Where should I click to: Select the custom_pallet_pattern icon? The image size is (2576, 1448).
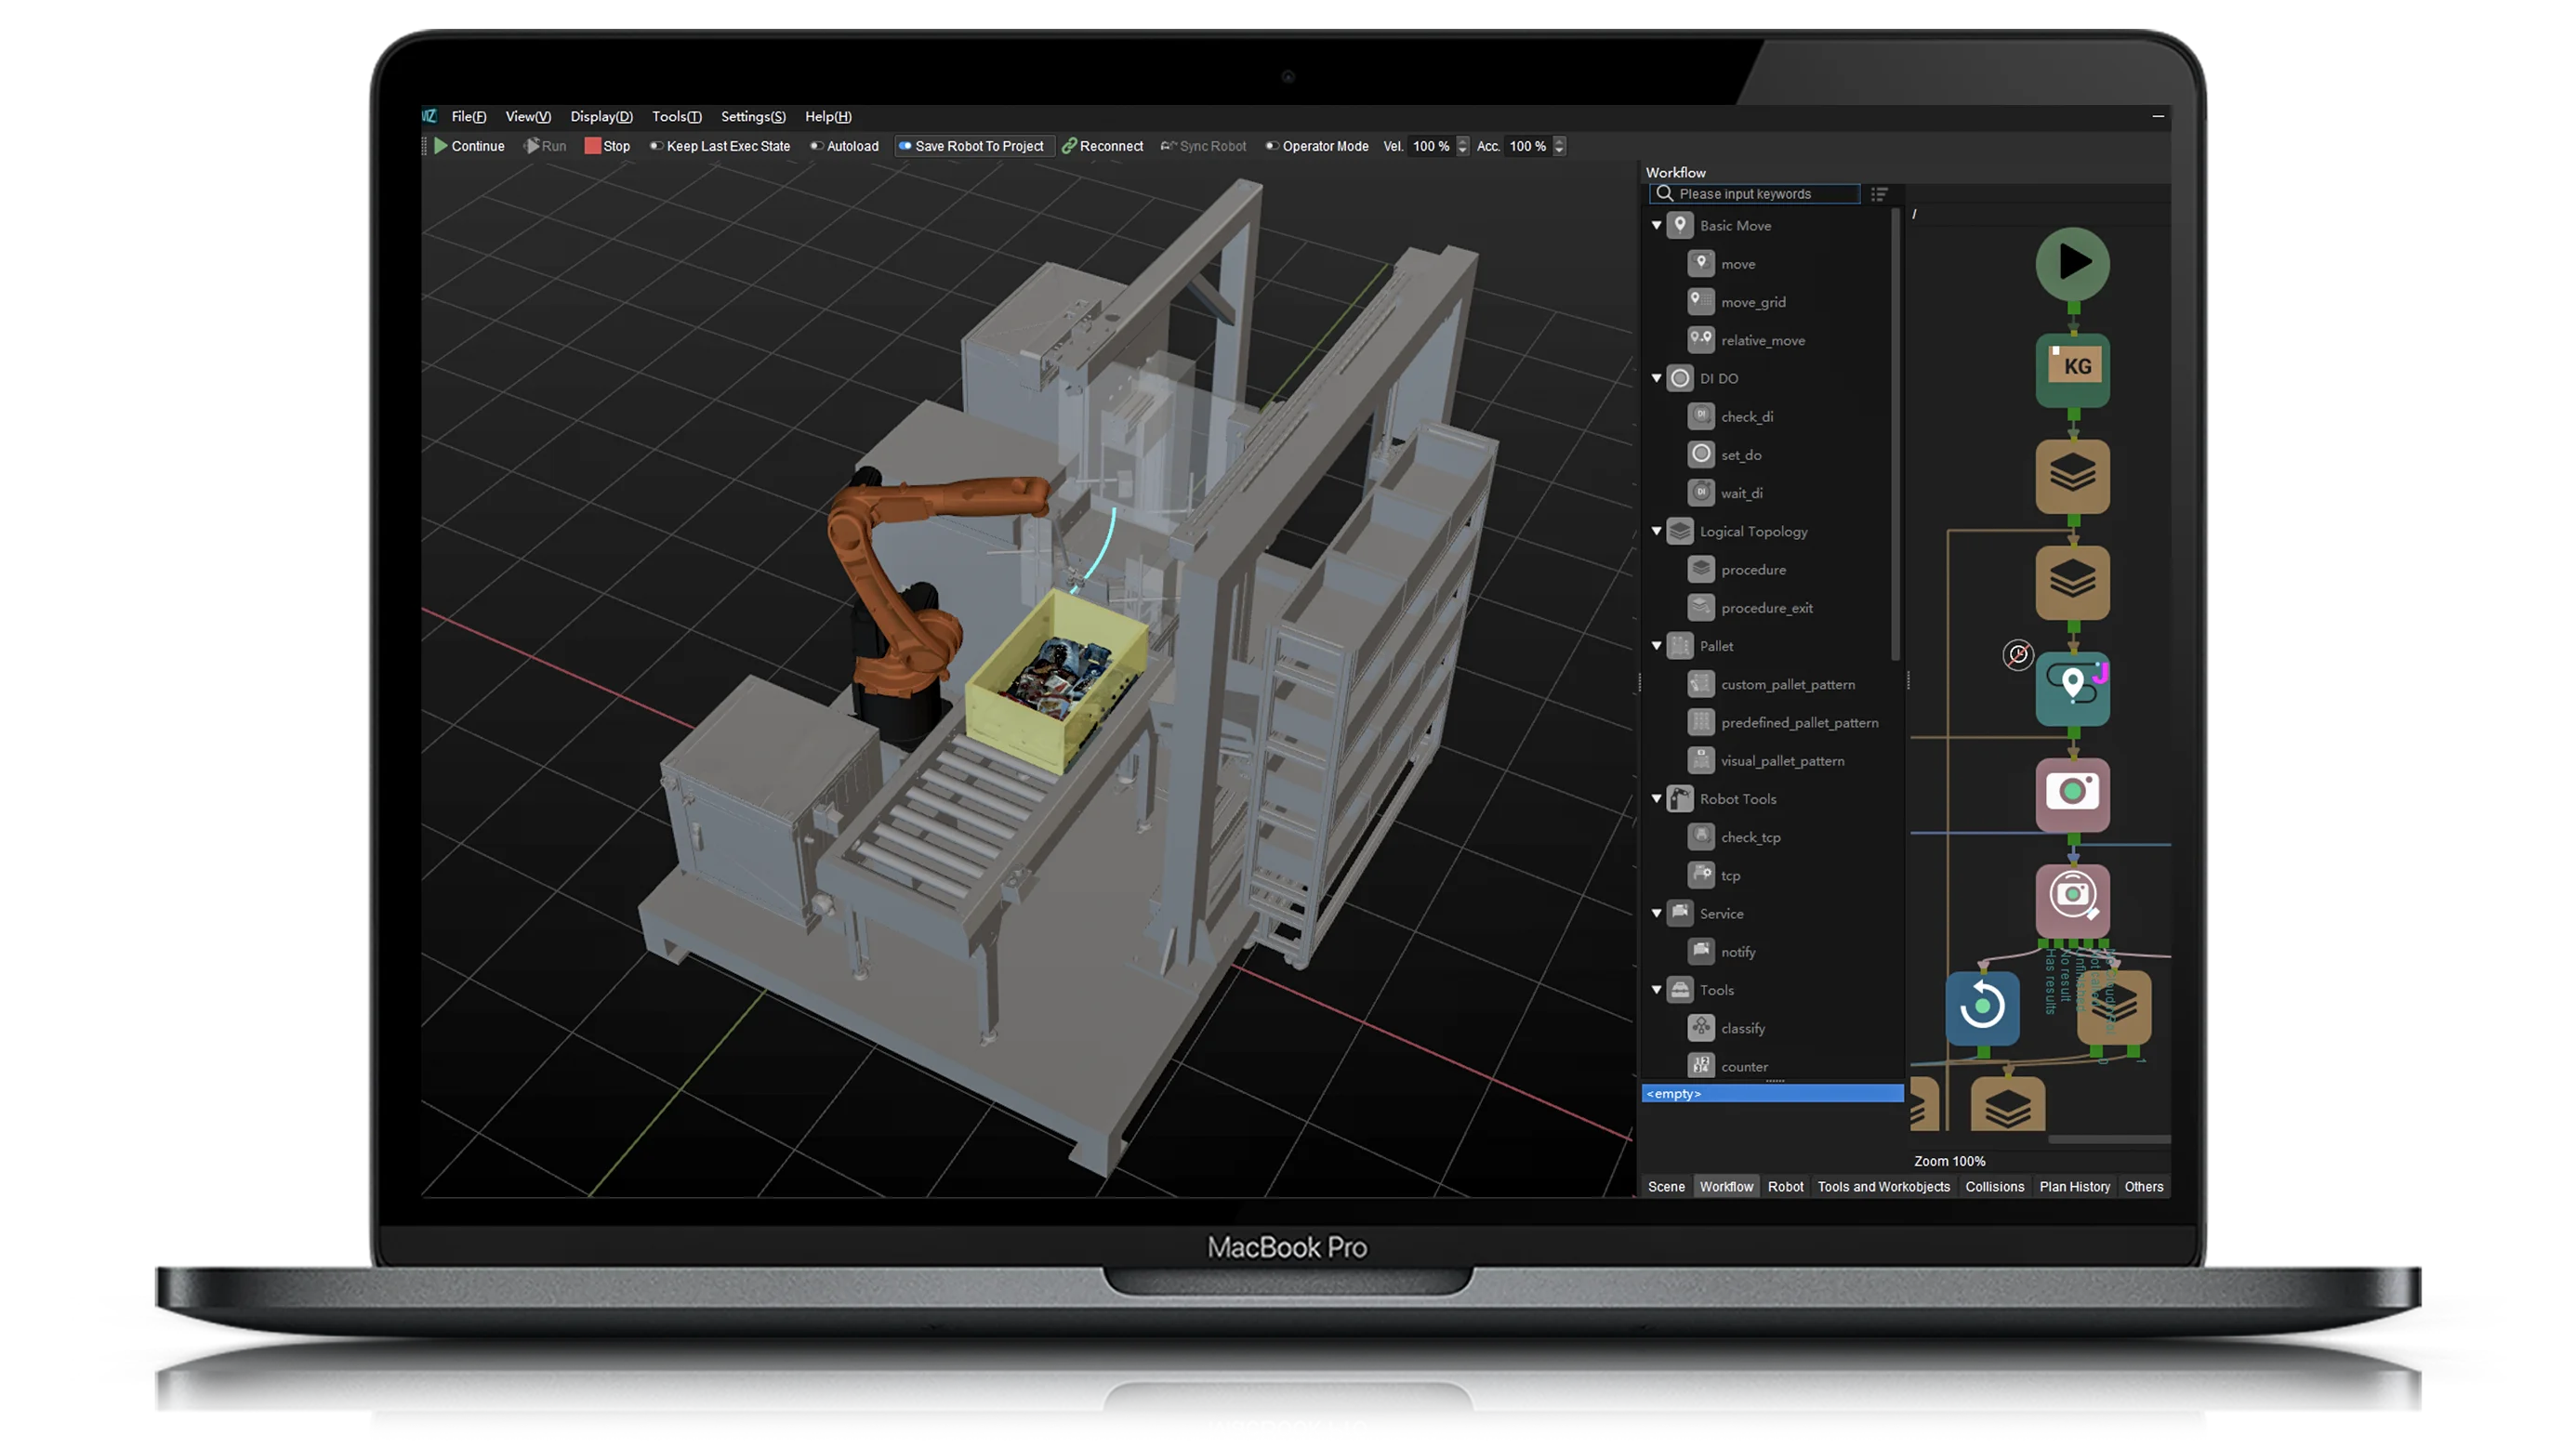coord(1701,684)
